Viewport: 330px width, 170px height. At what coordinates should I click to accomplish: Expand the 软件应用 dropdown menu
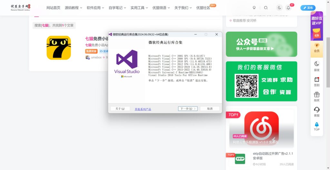point(95,8)
